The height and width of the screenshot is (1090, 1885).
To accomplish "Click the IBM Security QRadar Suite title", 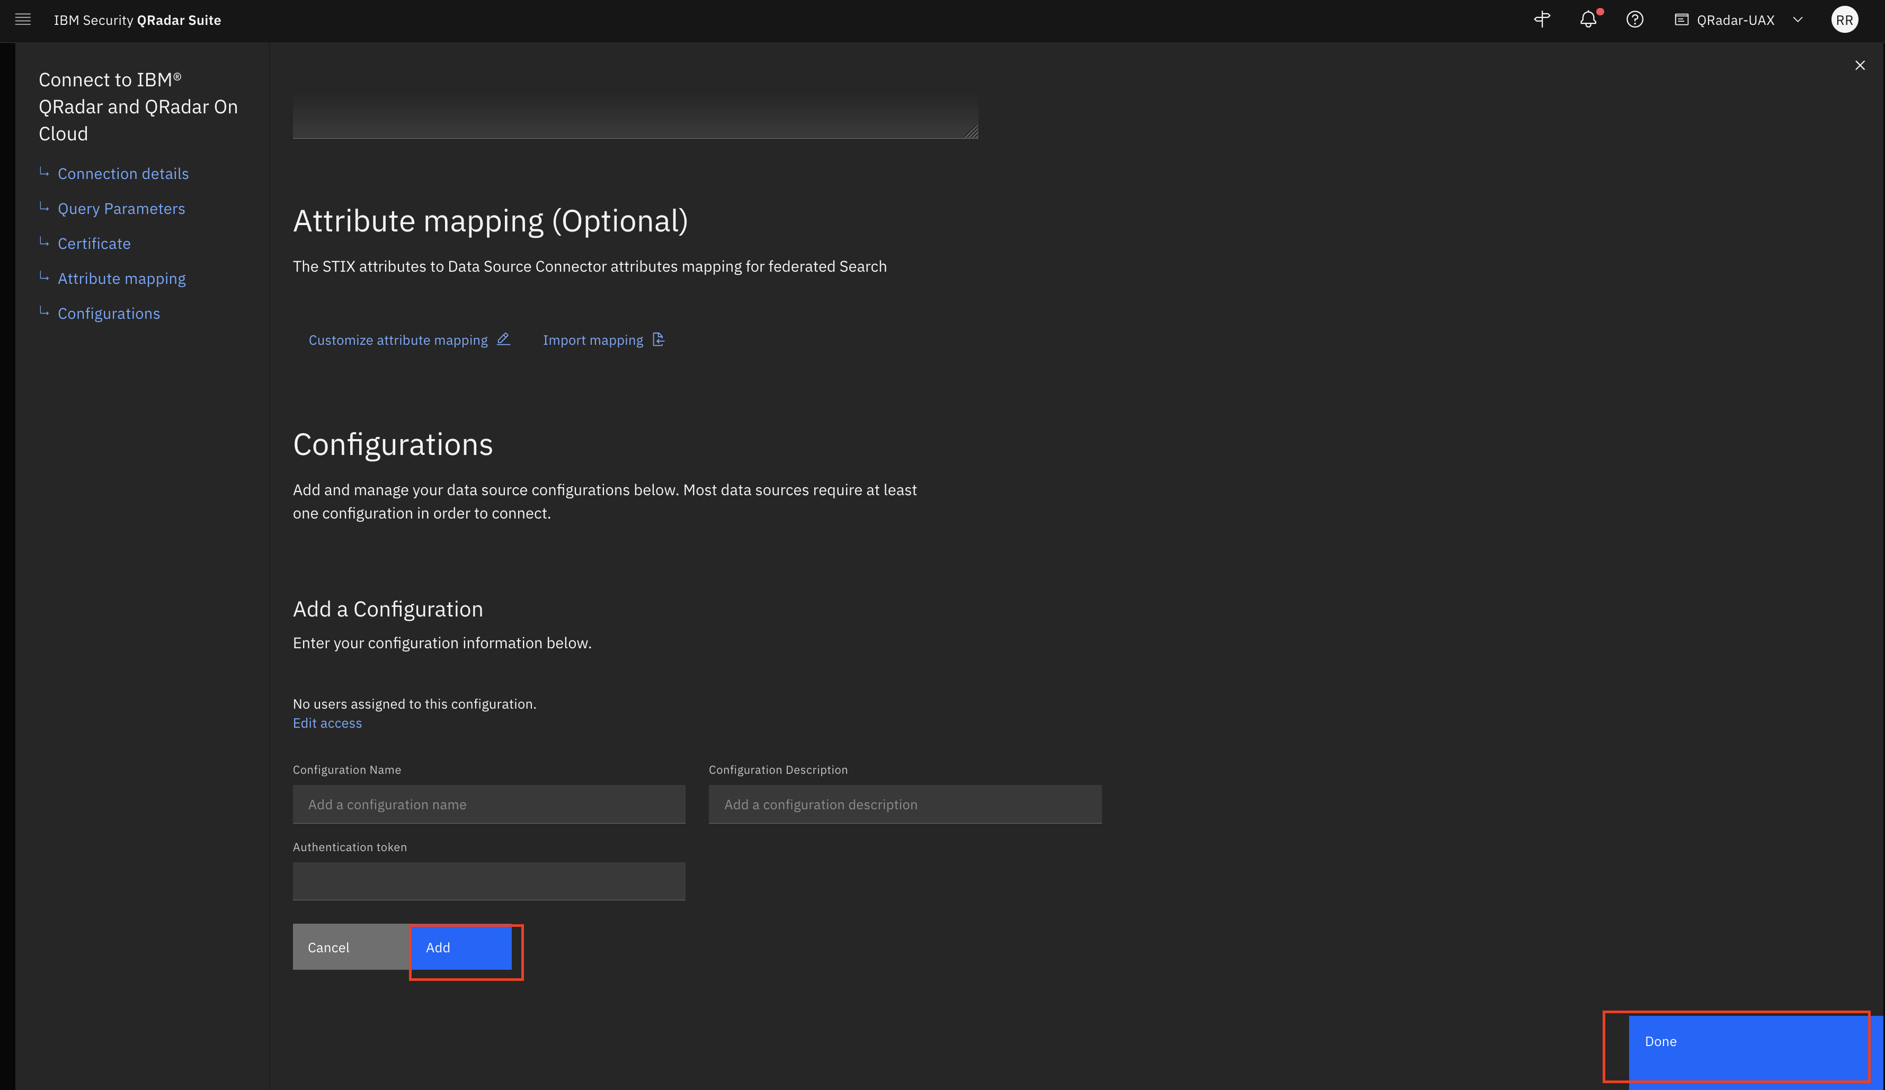I will pos(138,20).
